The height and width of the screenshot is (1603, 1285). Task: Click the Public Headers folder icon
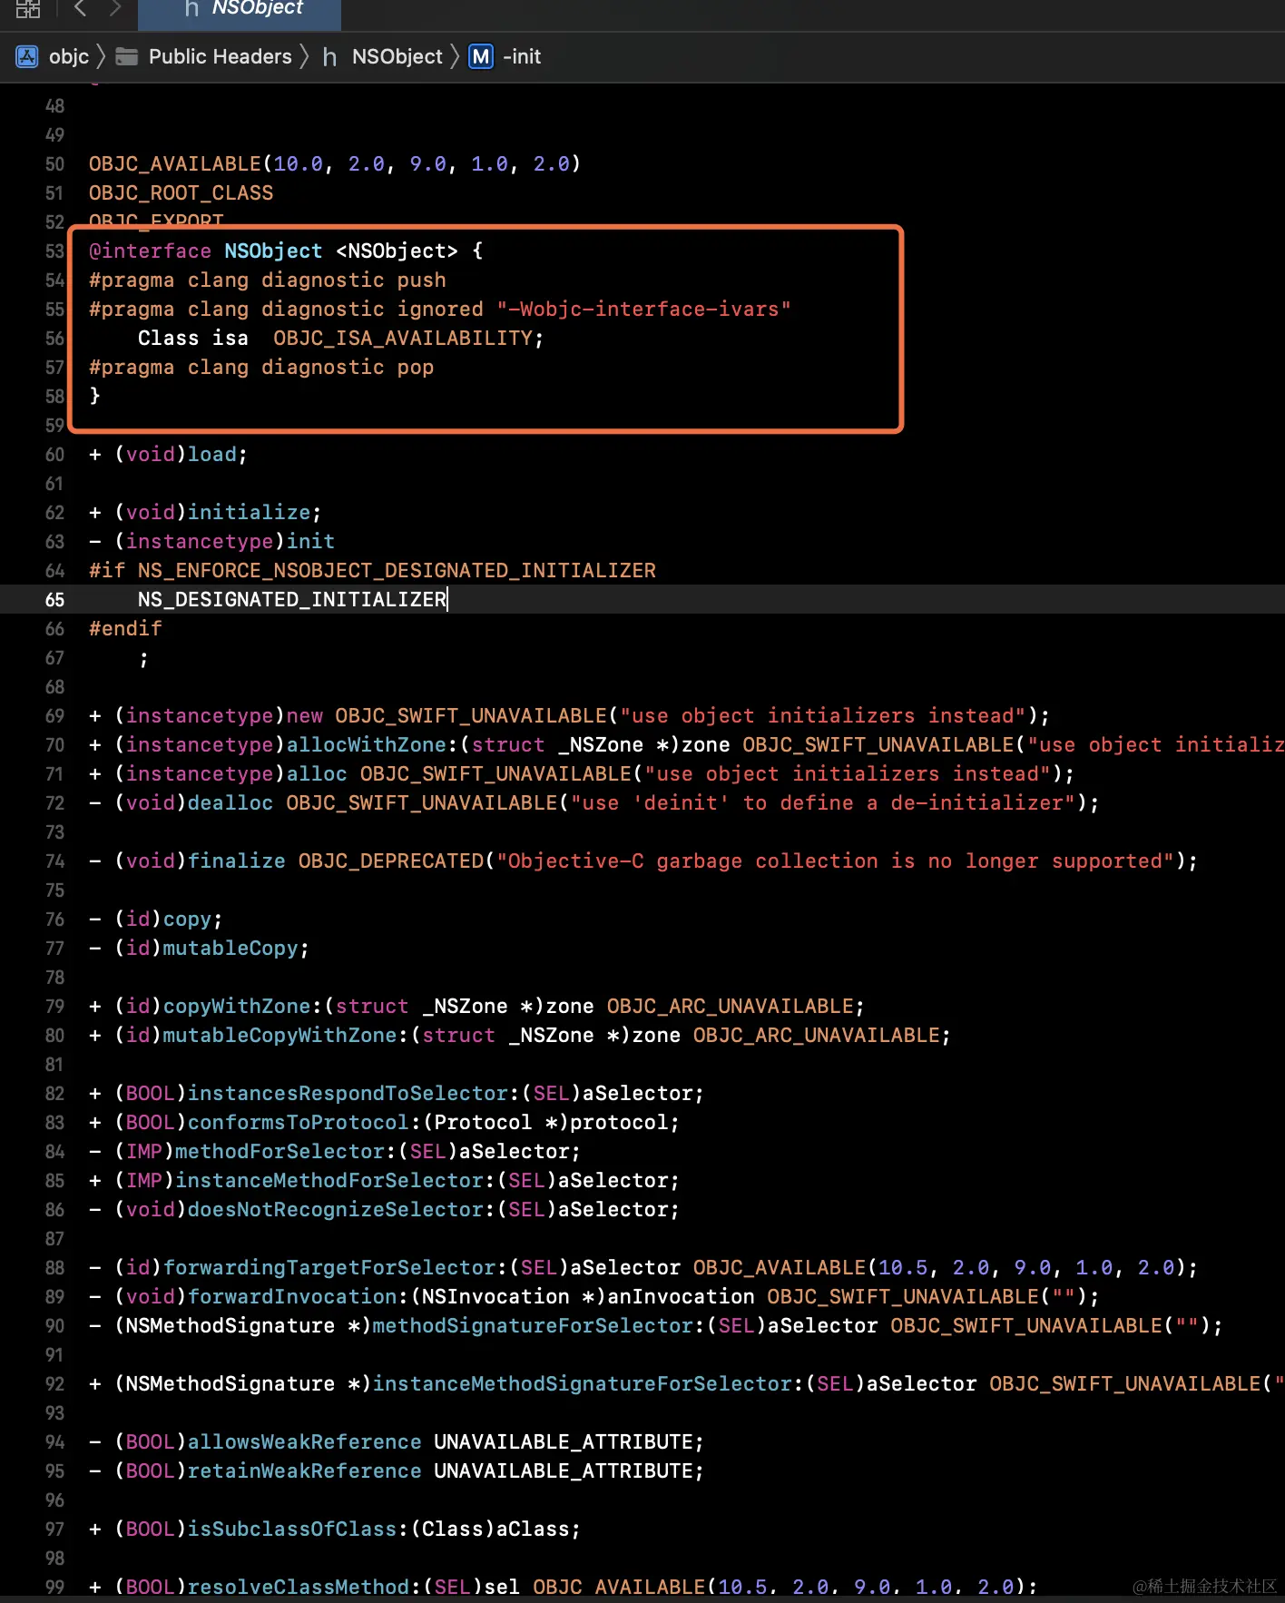[127, 56]
